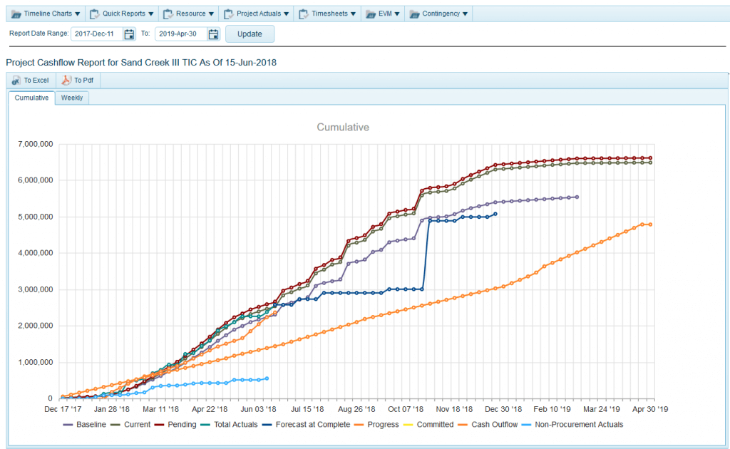Click inside the Report Date Range start field

tap(96, 33)
